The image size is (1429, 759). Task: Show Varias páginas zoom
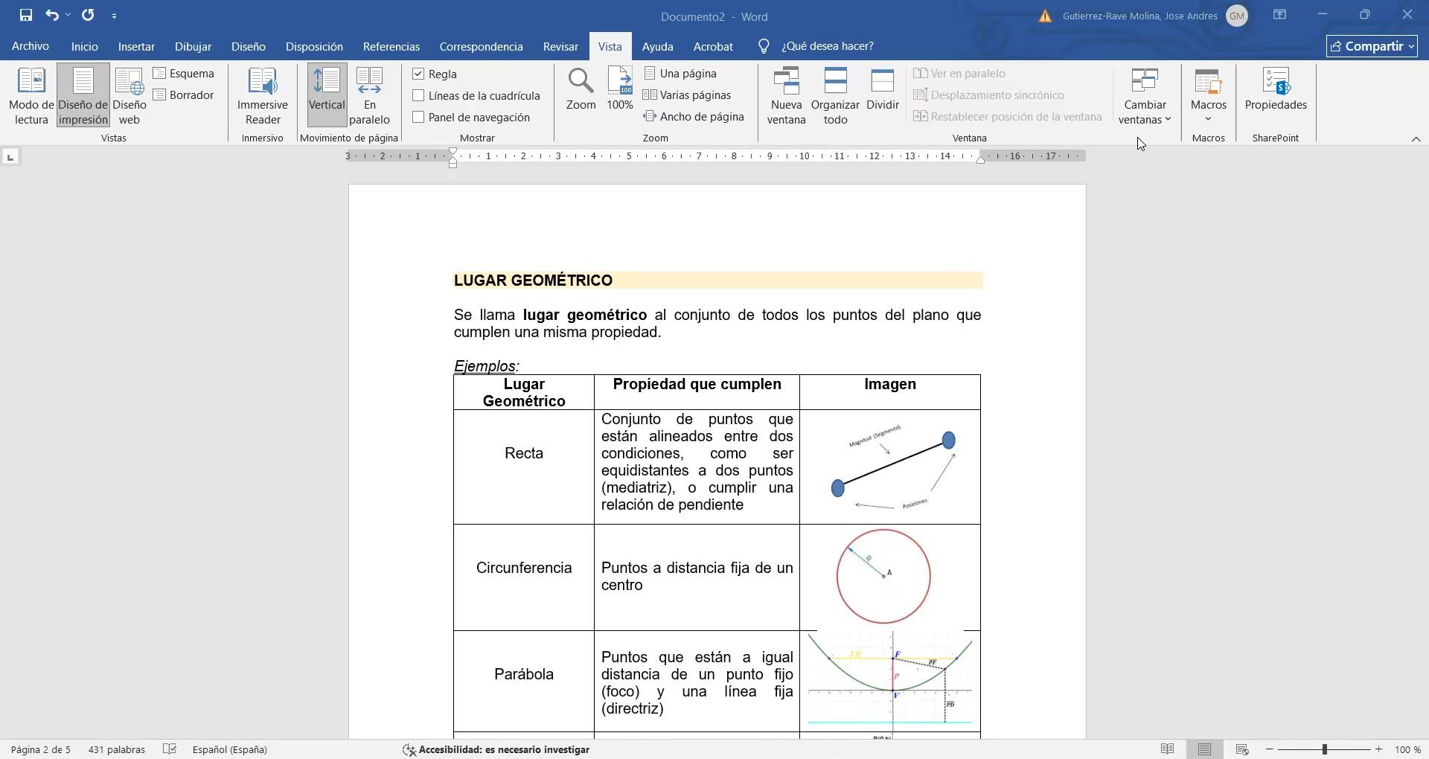[x=688, y=95]
